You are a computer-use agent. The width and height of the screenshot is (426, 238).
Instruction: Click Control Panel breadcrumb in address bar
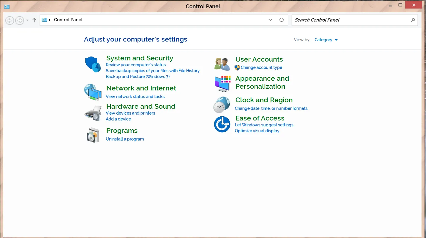pos(68,20)
